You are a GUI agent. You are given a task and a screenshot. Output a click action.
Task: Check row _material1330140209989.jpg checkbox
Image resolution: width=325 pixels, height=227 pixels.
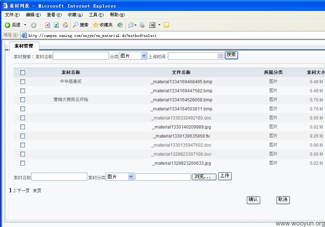click(x=22, y=127)
